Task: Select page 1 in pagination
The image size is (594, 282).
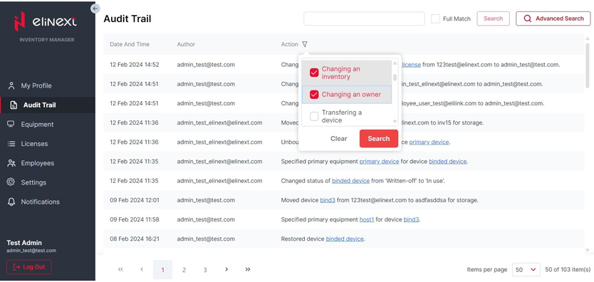Action: click(x=163, y=270)
